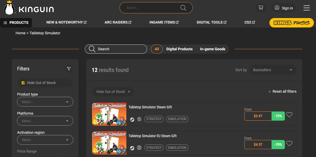
Task: Click the $3.97 price button
Action: (258, 116)
